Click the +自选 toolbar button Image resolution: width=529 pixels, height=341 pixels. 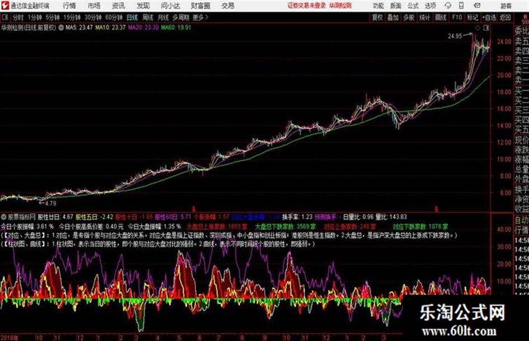[489, 17]
